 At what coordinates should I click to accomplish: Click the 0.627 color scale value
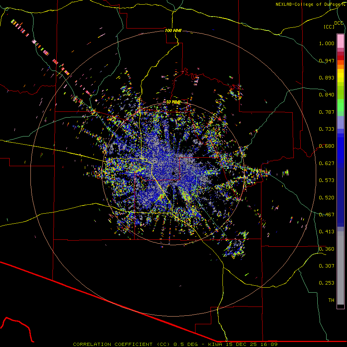click(x=327, y=163)
